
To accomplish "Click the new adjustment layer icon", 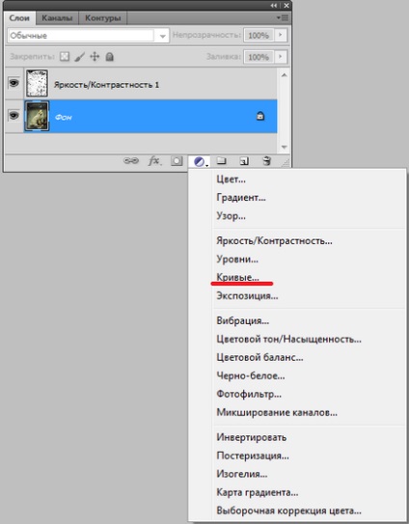I will [199, 162].
